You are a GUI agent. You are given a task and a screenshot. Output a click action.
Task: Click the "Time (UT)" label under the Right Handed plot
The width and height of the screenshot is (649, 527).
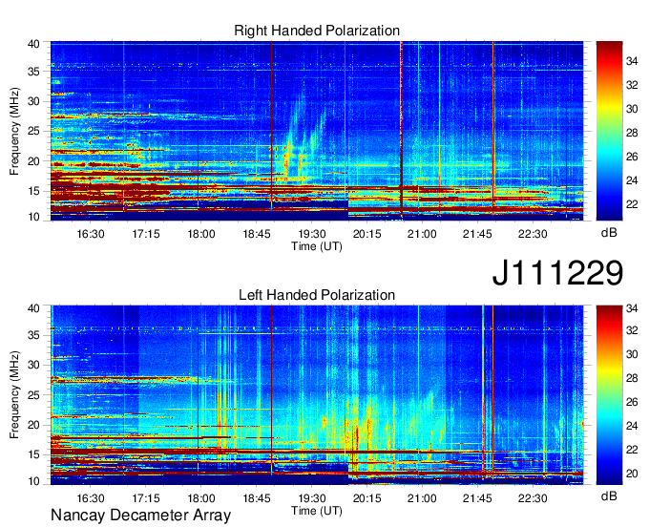[317, 246]
